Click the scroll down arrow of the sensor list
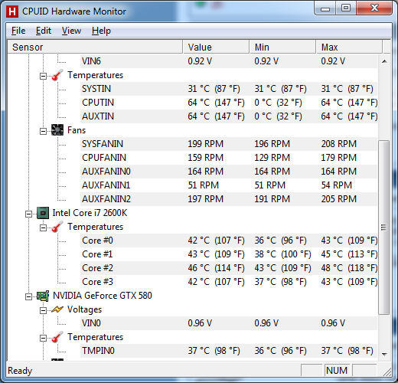 pos(384,354)
